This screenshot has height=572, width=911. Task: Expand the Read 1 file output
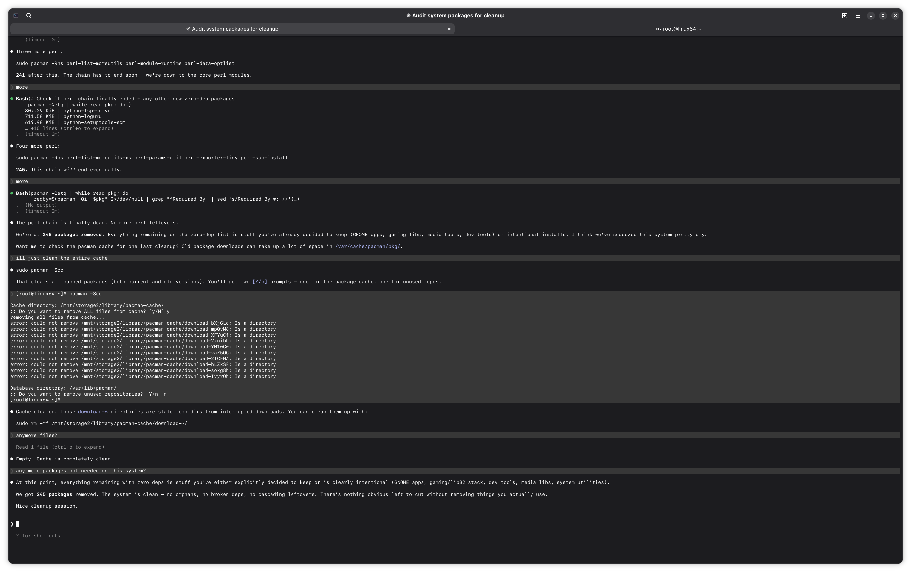tap(60, 447)
